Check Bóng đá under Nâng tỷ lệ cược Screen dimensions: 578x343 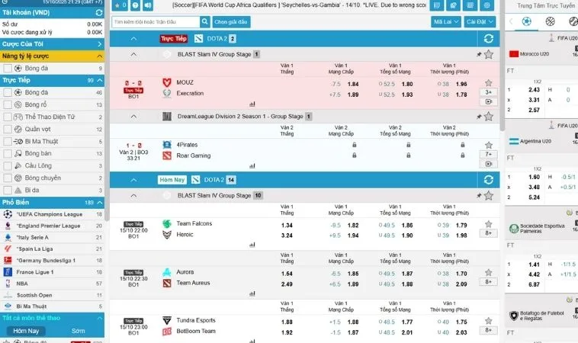(x=8, y=68)
